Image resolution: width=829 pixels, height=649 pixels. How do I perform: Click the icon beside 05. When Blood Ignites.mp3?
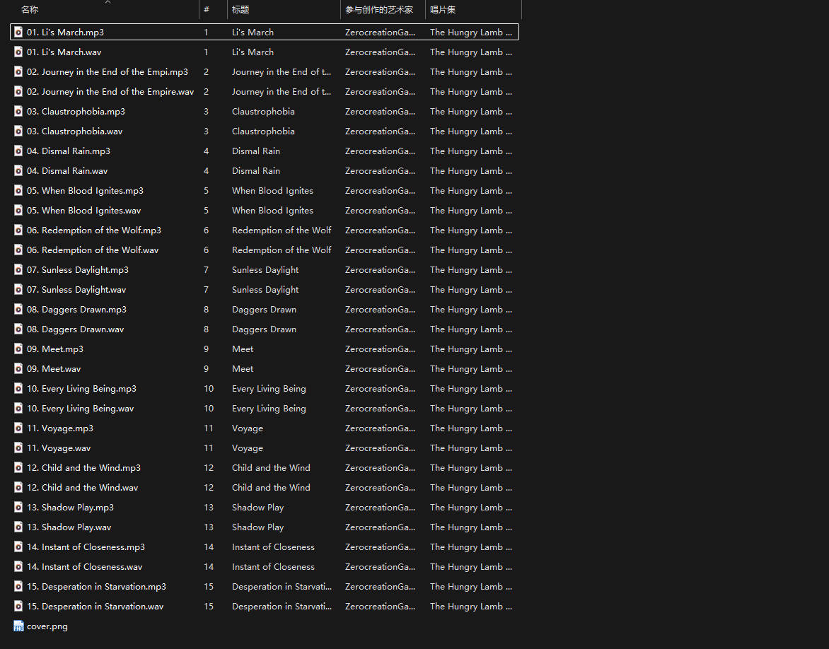(x=18, y=190)
